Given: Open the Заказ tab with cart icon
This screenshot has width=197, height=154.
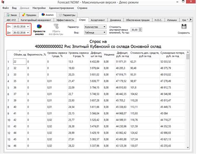Looking at the screenshot, I should [x=8, y=15].
